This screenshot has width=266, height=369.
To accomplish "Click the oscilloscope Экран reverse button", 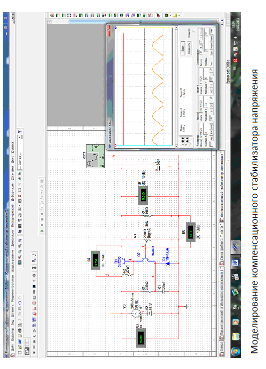I will pyautogui.click(x=183, y=48).
